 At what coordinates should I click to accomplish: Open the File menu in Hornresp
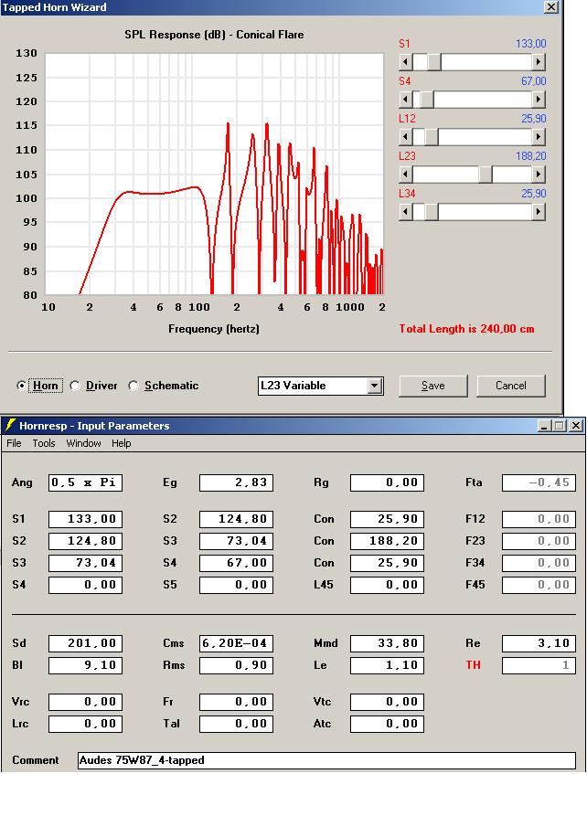click(x=14, y=443)
